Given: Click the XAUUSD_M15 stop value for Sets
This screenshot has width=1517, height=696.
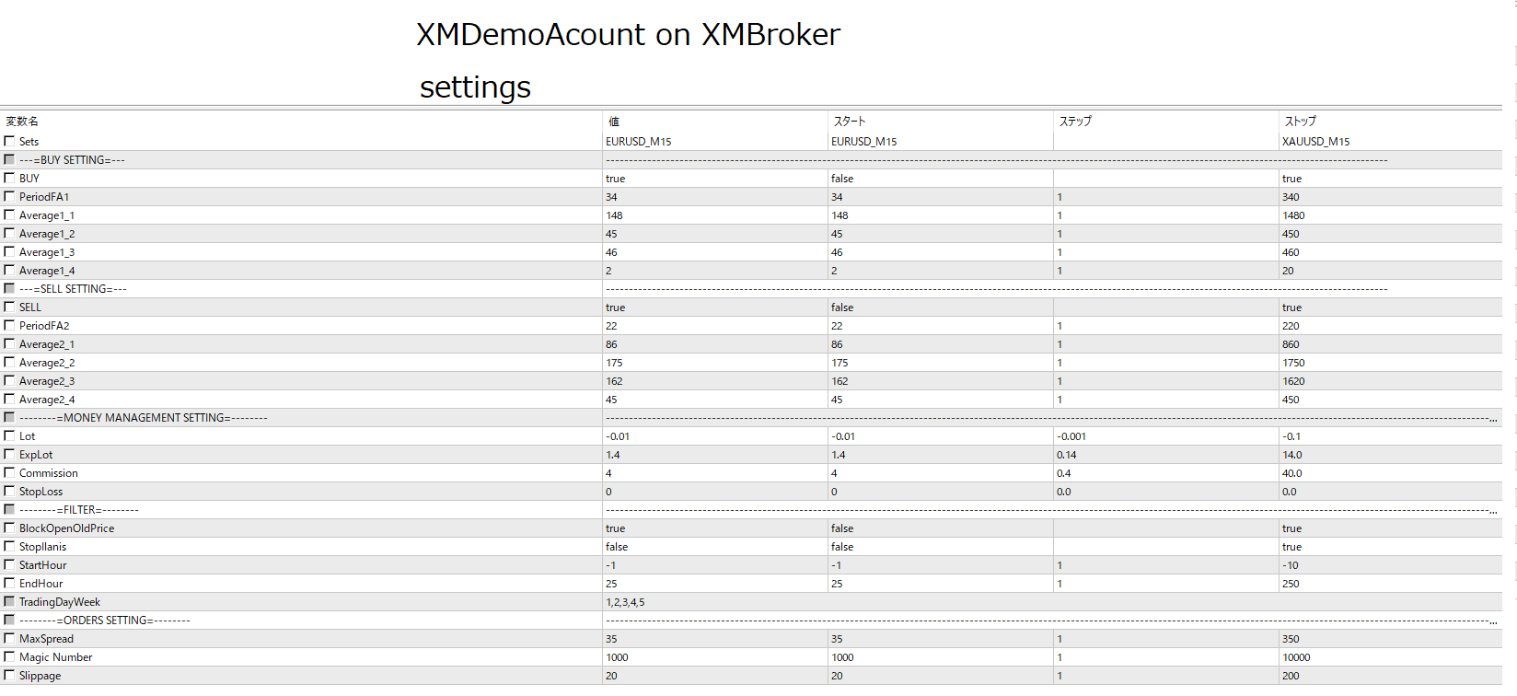Looking at the screenshot, I should pyautogui.click(x=1315, y=142).
